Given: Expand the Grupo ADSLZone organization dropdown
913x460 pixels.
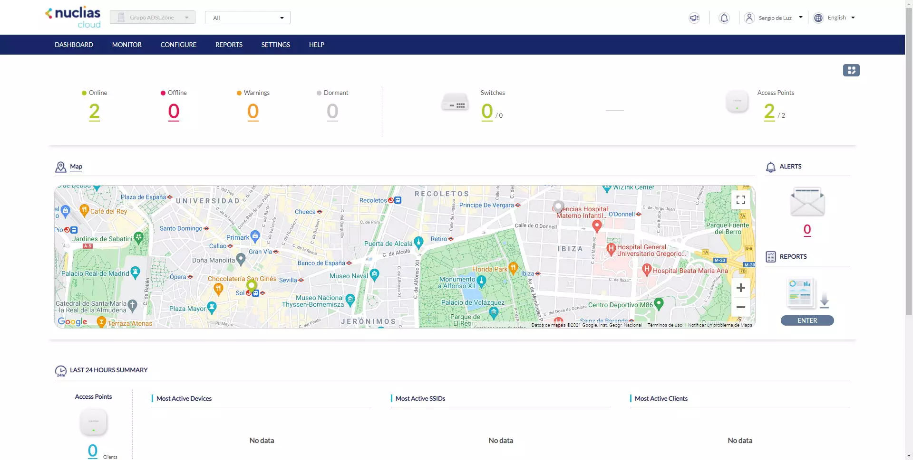Looking at the screenshot, I should [153, 18].
